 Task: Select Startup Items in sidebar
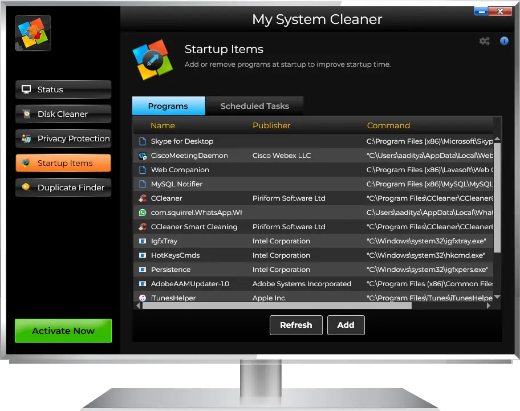pyautogui.click(x=63, y=163)
